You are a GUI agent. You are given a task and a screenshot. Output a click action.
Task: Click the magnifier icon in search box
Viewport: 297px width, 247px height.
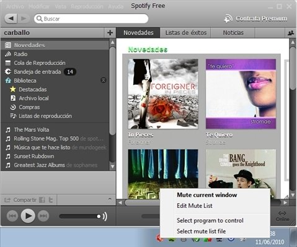click(x=39, y=19)
